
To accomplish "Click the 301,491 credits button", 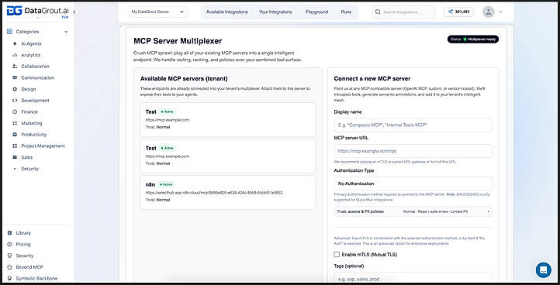I will (x=458, y=12).
